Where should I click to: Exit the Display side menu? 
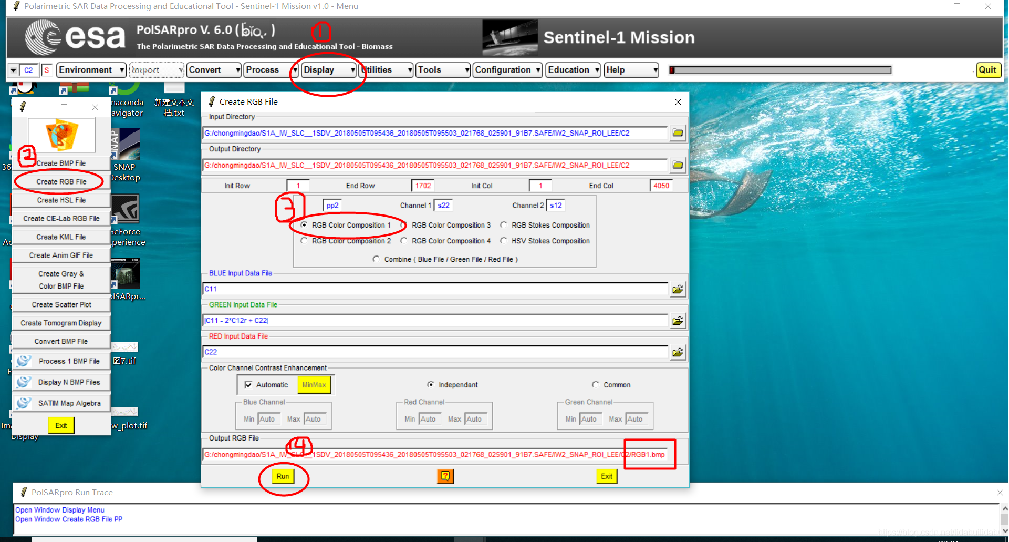coord(61,425)
